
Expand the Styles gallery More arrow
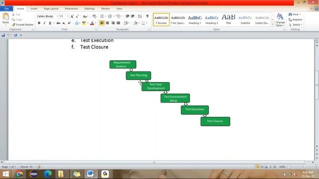(273, 24)
